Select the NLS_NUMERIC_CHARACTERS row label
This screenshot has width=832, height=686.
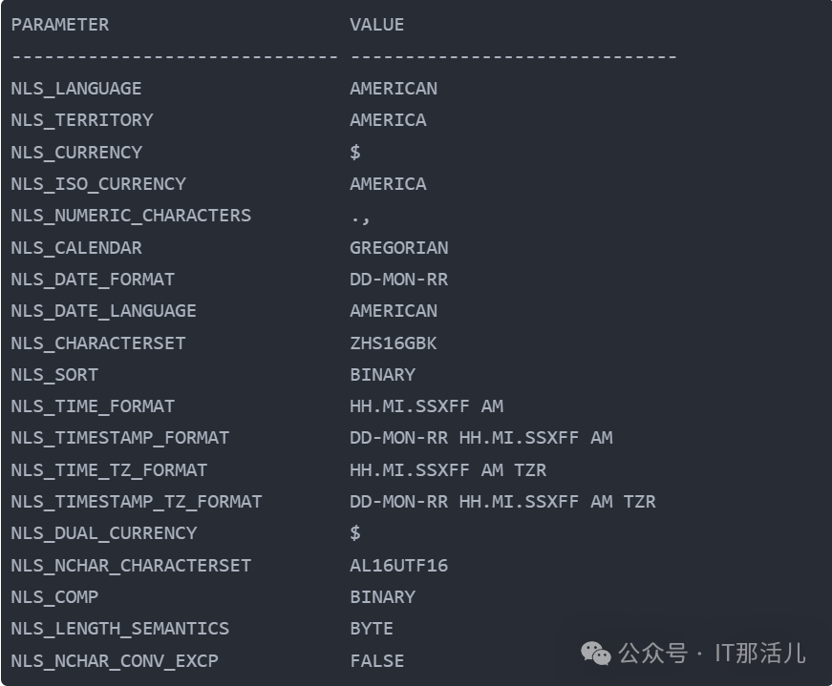131,216
